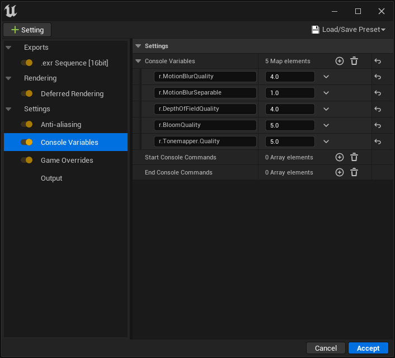Screen dimensions: 395x358
Task: Toggle the Anti-aliasing setting switch
Action: click(x=27, y=124)
